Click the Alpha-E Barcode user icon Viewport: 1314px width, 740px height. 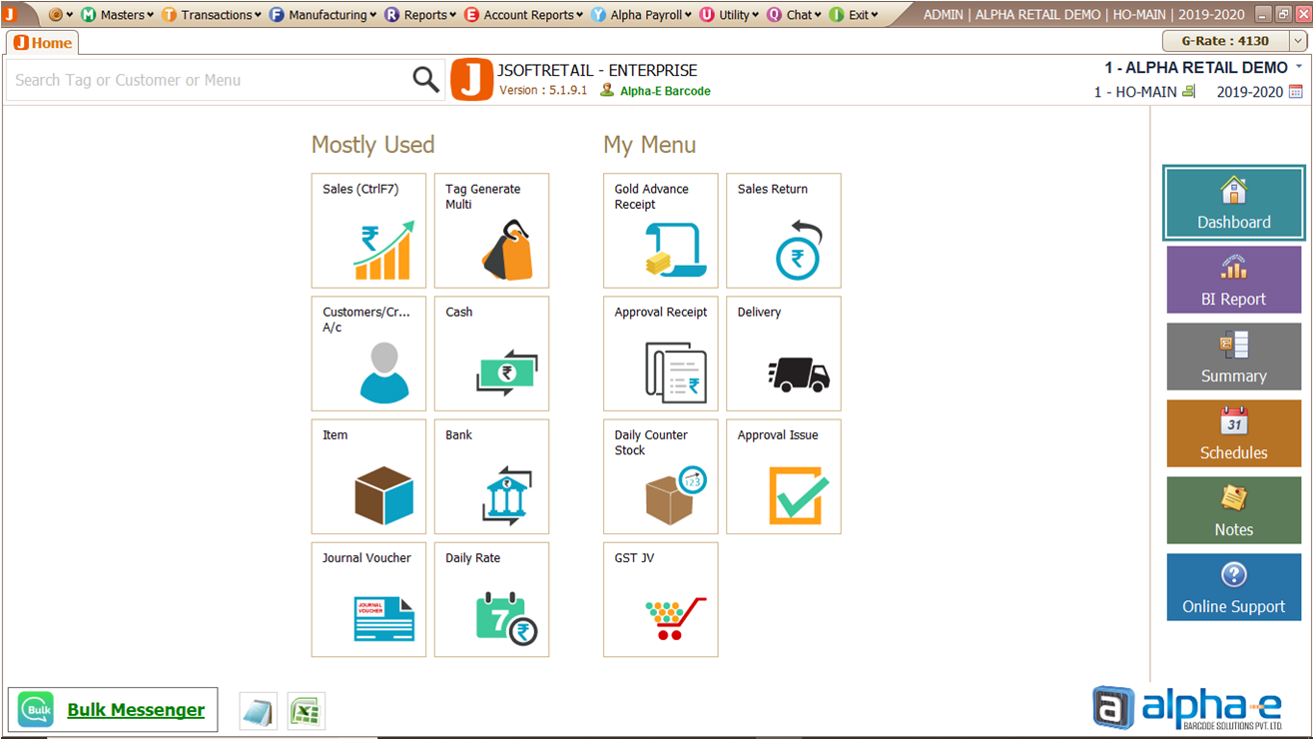coord(607,90)
